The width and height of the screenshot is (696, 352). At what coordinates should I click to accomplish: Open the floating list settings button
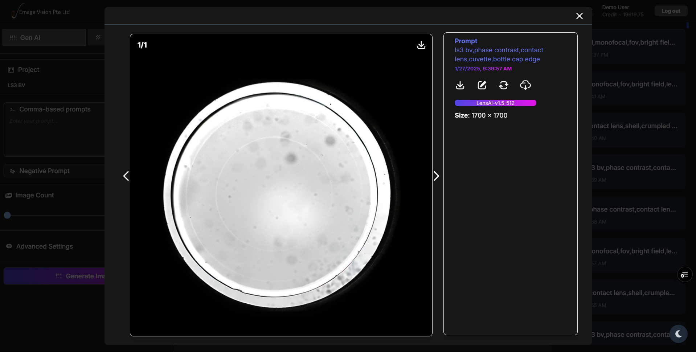684,275
